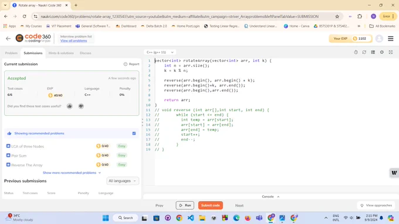The image size is (399, 224).
Task: Expand the Console panel
Action: 270,197
